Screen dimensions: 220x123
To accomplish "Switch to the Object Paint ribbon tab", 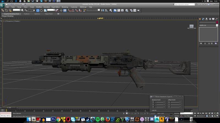I will click(x=49, y=14).
